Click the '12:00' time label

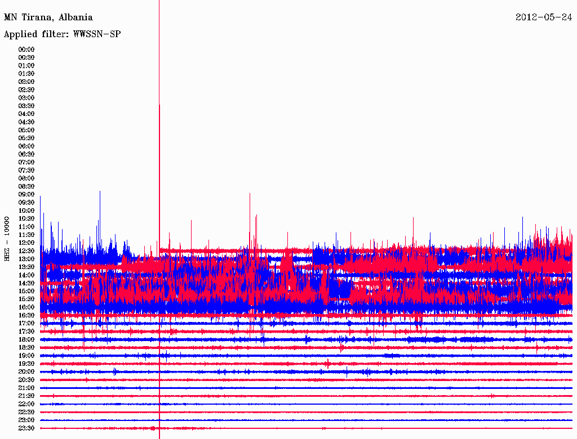click(26, 243)
